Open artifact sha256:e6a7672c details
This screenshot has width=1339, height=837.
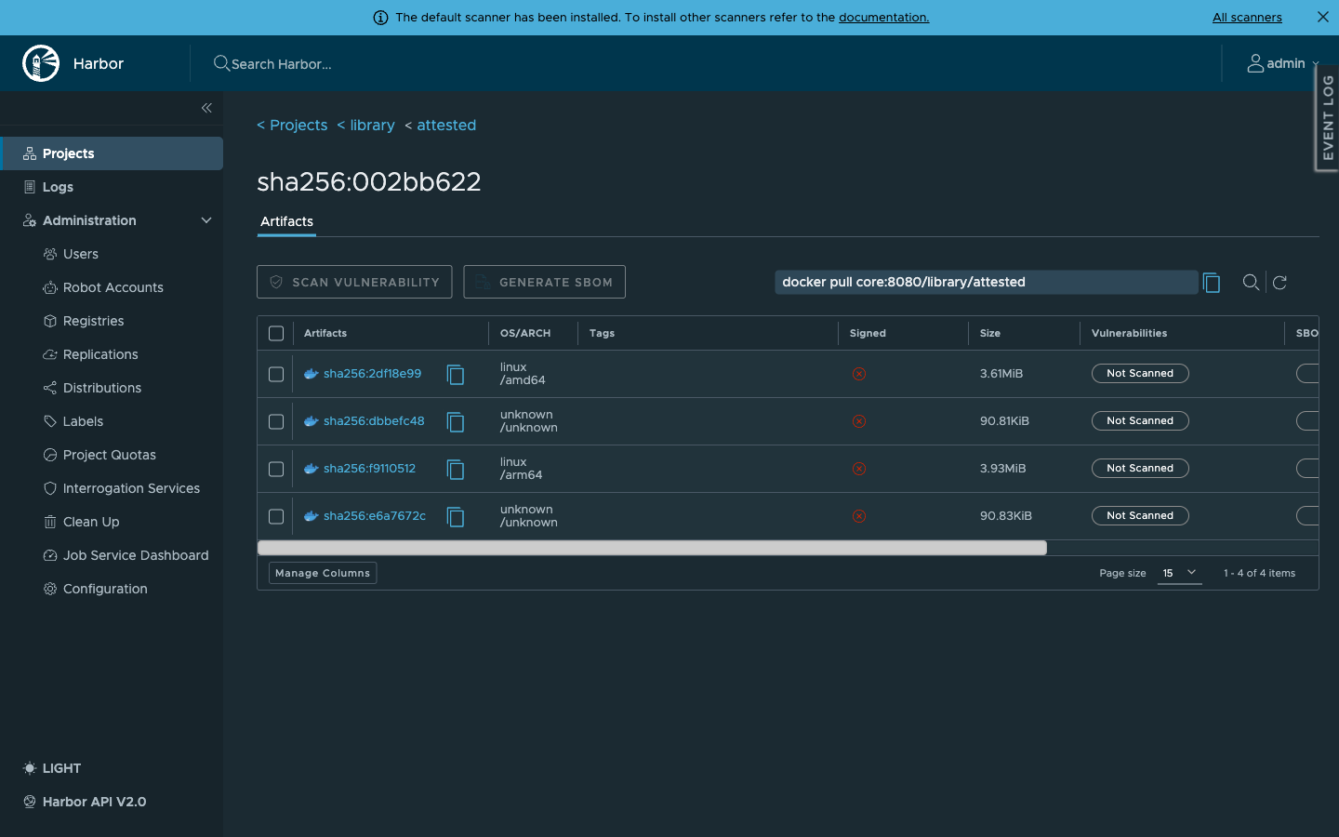pos(375,516)
